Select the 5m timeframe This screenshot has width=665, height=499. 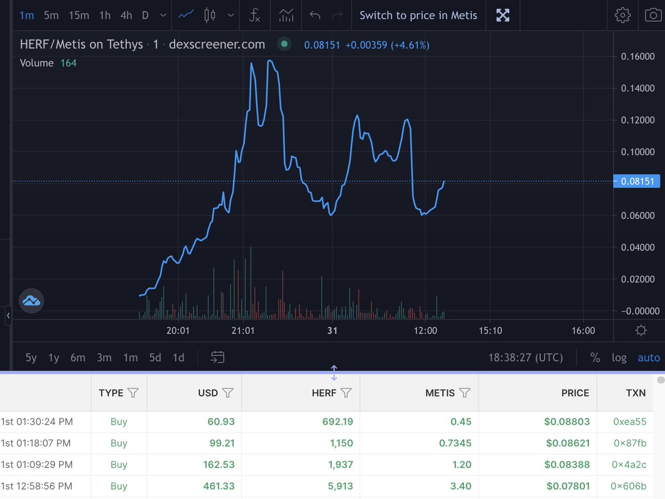[51, 16]
